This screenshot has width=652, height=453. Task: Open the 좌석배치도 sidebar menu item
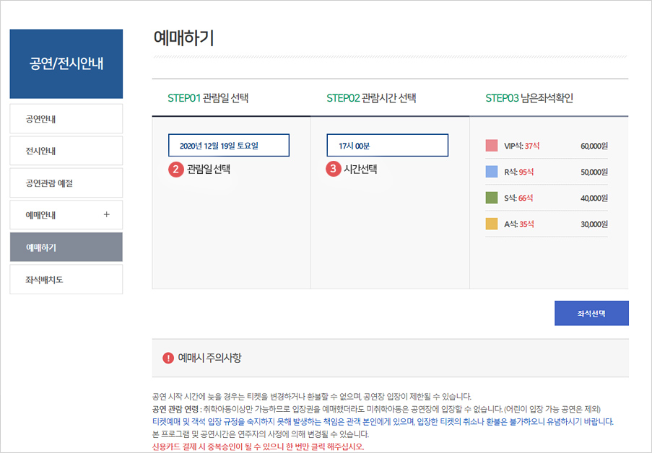(66, 279)
